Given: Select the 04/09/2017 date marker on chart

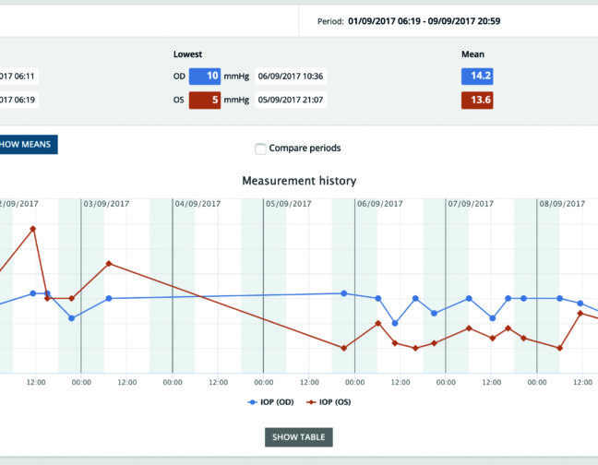Looking at the screenshot, I should (197, 203).
